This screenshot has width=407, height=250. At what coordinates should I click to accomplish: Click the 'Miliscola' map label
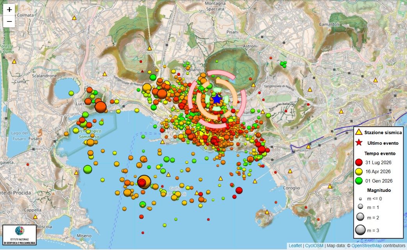(44, 226)
